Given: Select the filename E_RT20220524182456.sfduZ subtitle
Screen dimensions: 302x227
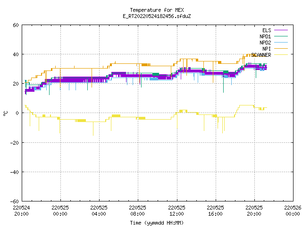Looking at the screenshot, I should tap(157, 16).
